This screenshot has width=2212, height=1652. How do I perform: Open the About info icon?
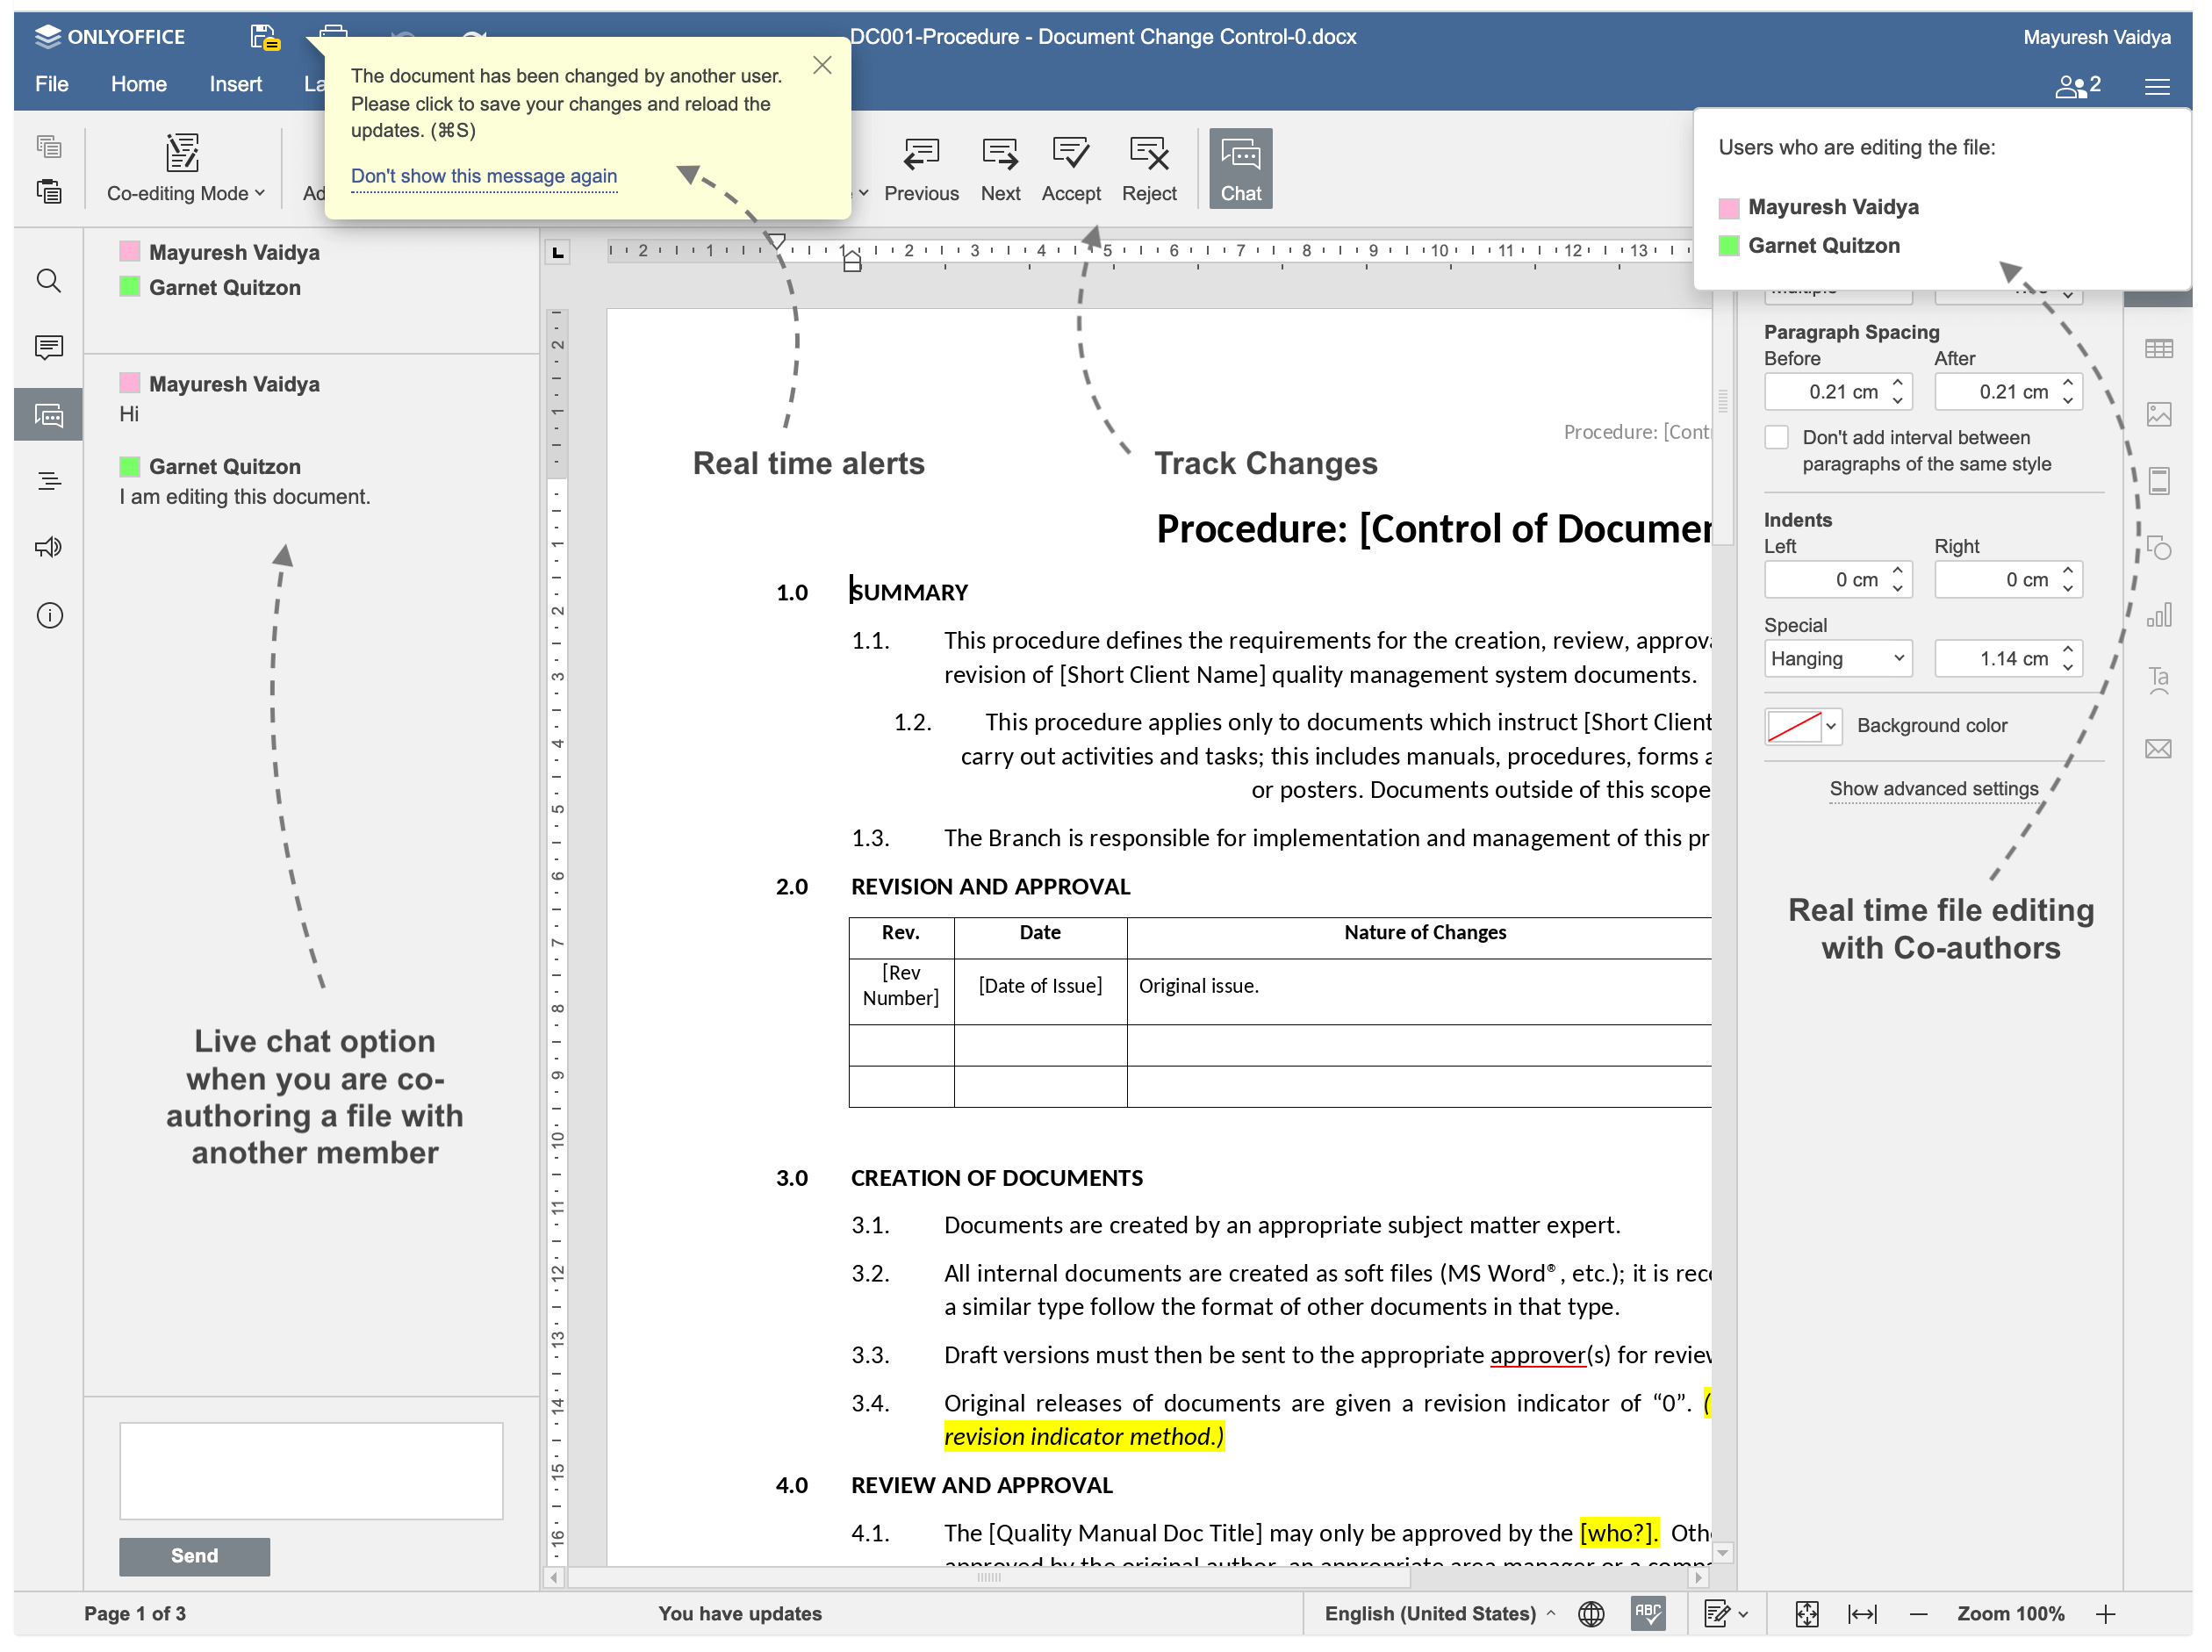(49, 615)
